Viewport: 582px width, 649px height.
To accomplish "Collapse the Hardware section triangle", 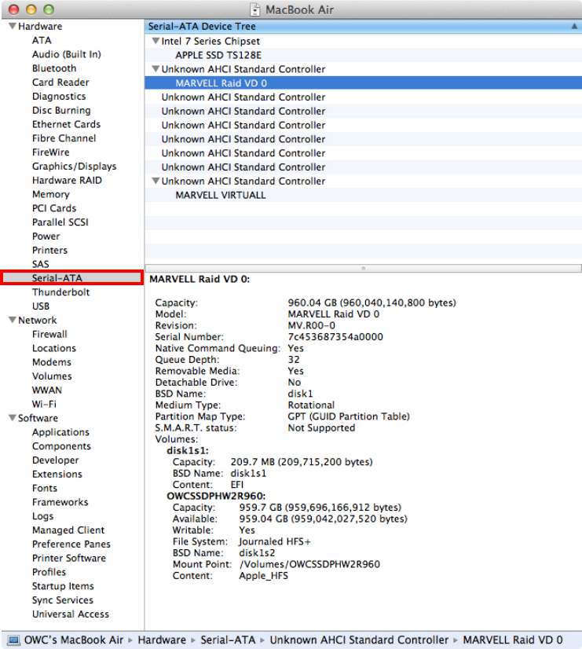I will click(x=13, y=26).
